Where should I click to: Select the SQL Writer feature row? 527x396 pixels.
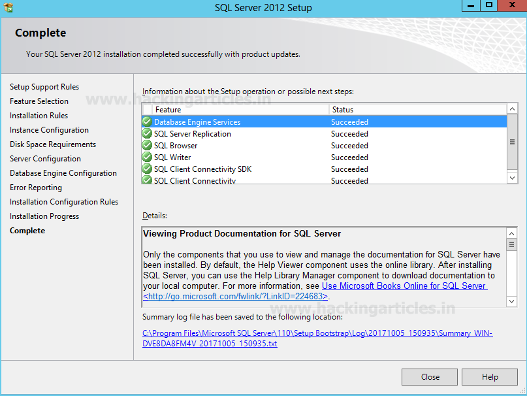tap(325, 157)
